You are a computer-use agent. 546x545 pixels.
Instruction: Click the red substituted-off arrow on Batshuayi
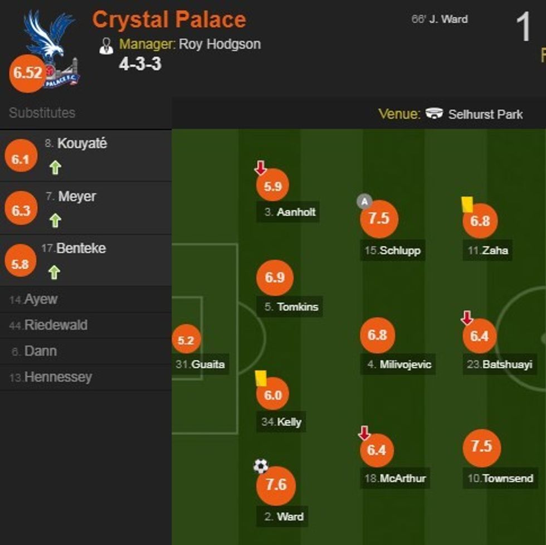tap(467, 318)
